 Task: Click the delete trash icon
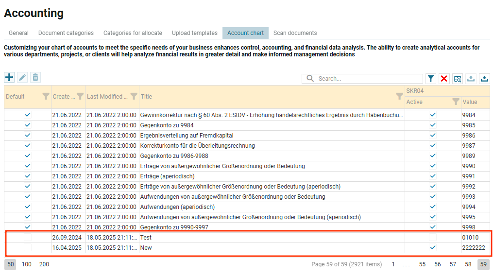[35, 77]
